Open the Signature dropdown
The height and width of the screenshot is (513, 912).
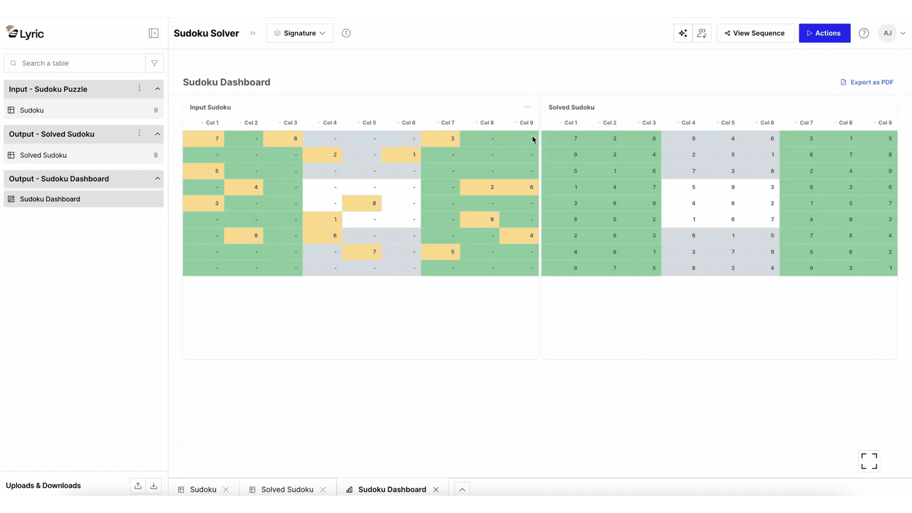(x=300, y=33)
